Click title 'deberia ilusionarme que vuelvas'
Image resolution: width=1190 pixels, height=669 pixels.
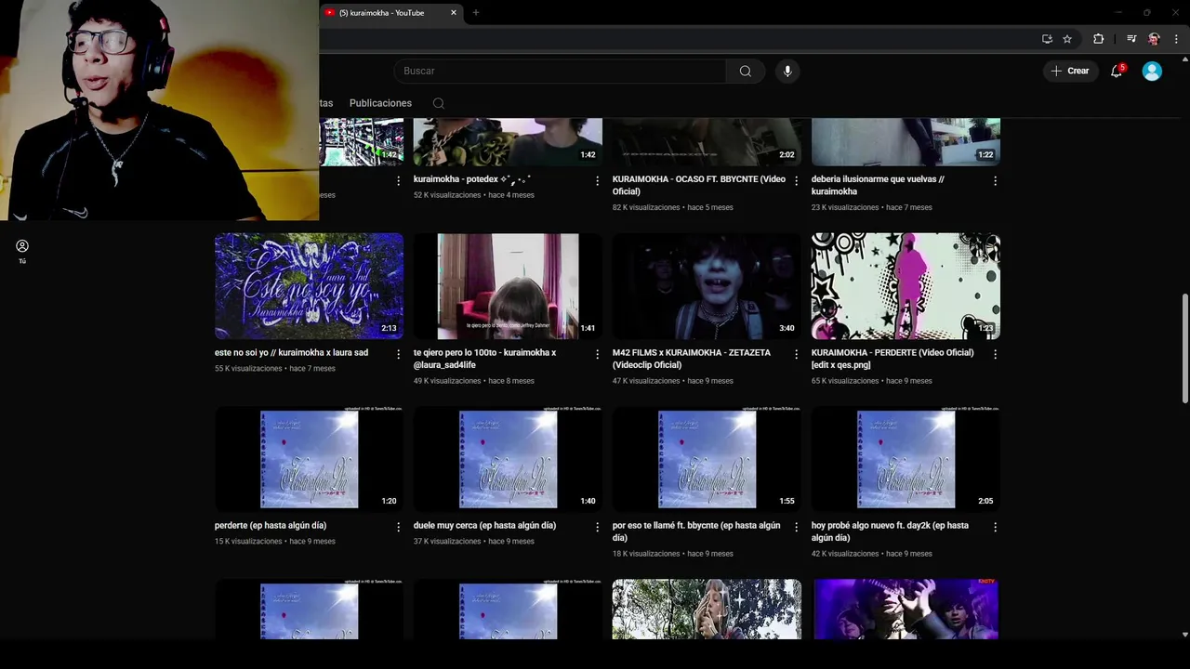coord(878,185)
